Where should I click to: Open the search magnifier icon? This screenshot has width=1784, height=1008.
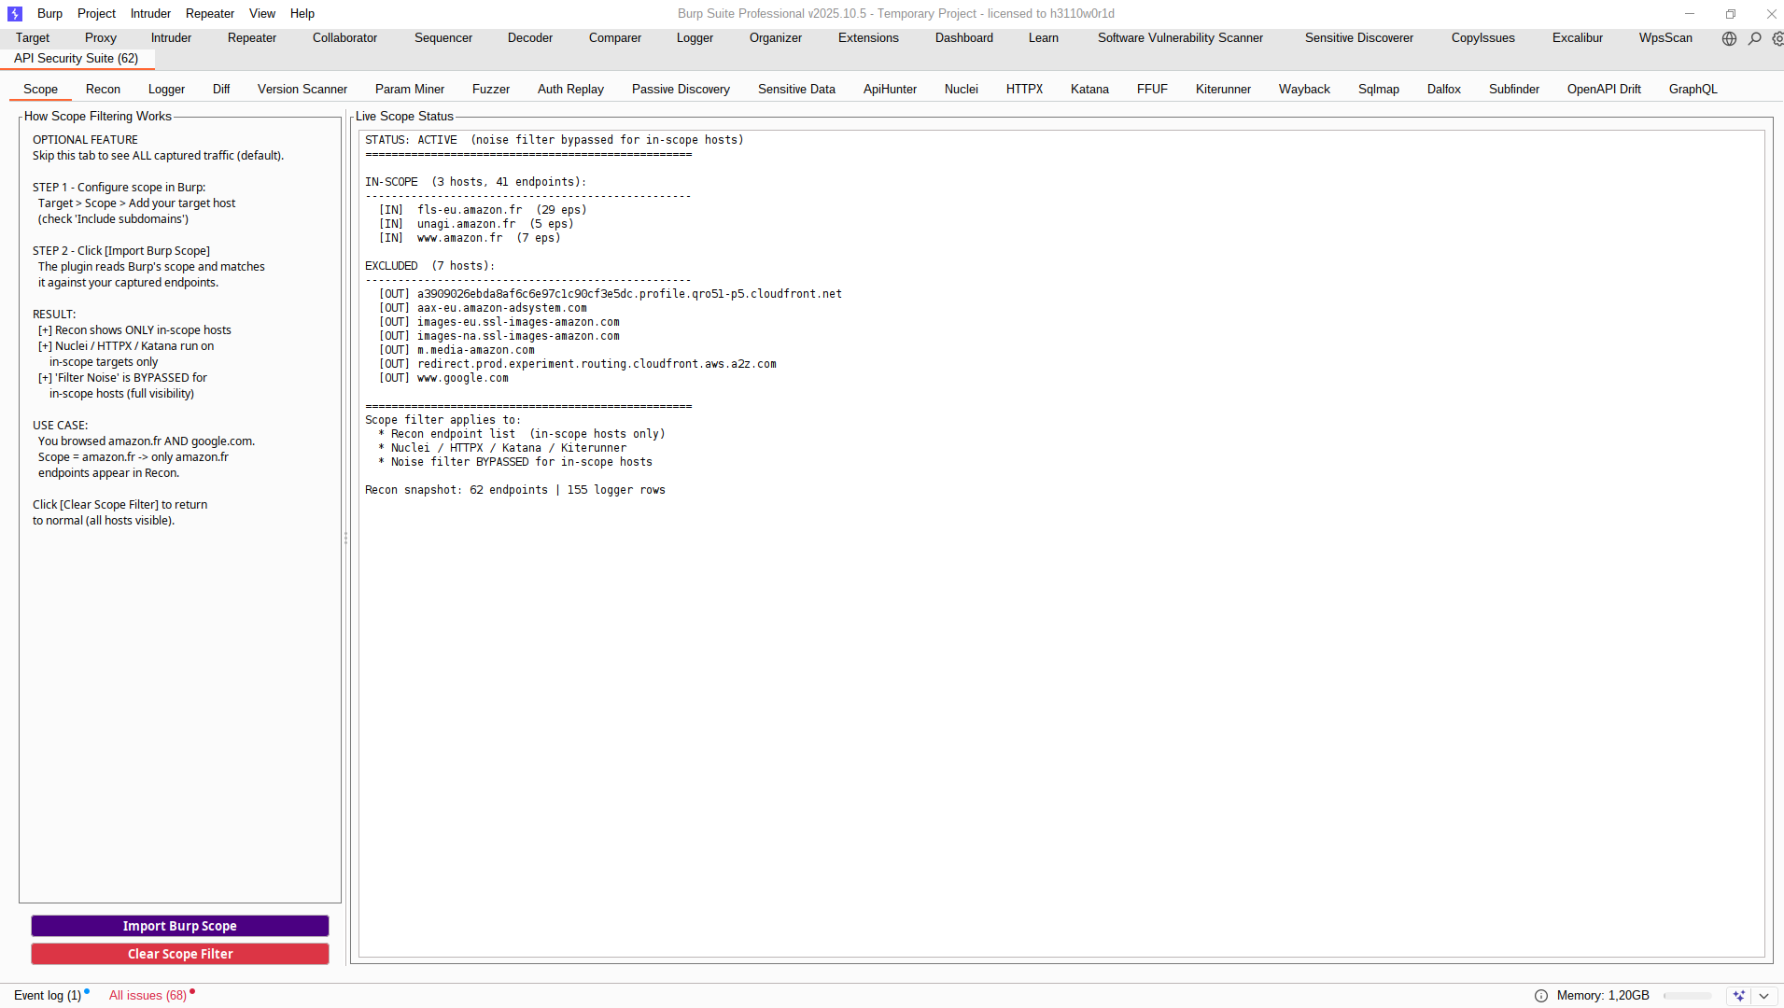click(1755, 38)
